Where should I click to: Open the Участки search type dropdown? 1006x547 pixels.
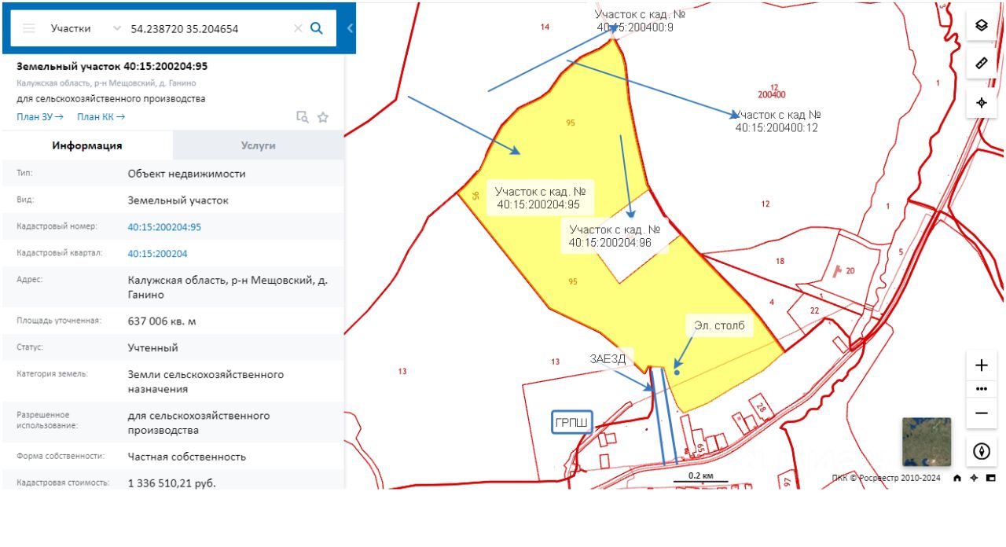[86, 28]
